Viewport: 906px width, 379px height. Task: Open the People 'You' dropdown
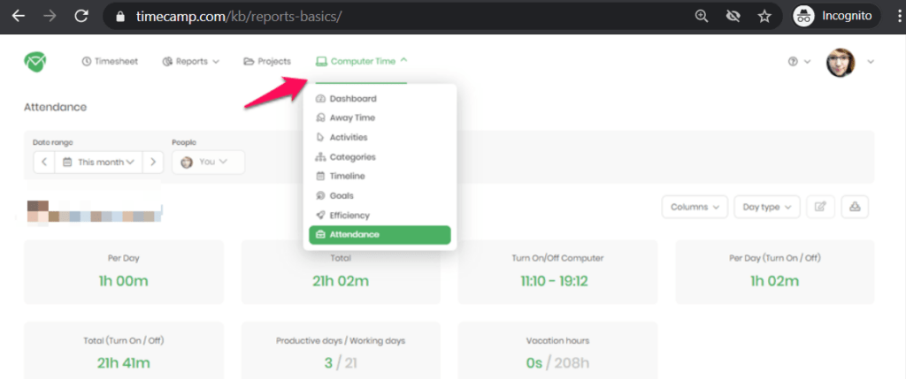coord(208,162)
